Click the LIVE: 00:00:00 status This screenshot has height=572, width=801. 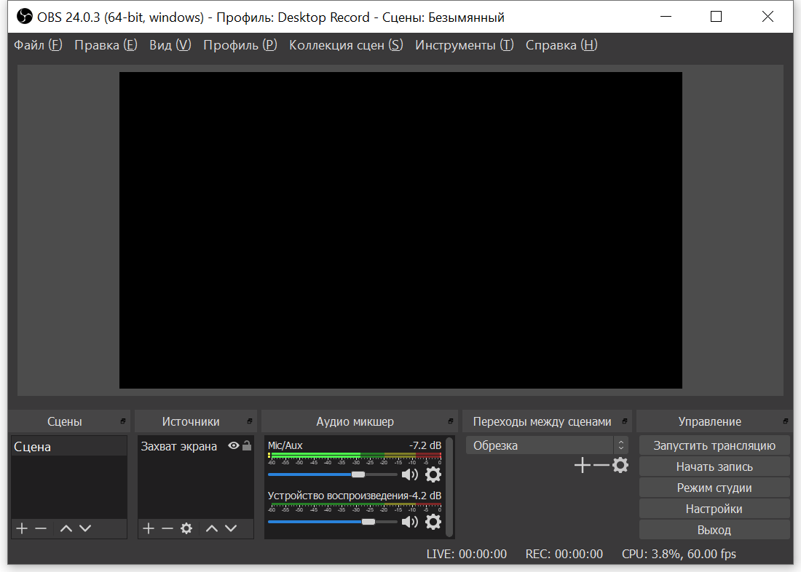(466, 554)
